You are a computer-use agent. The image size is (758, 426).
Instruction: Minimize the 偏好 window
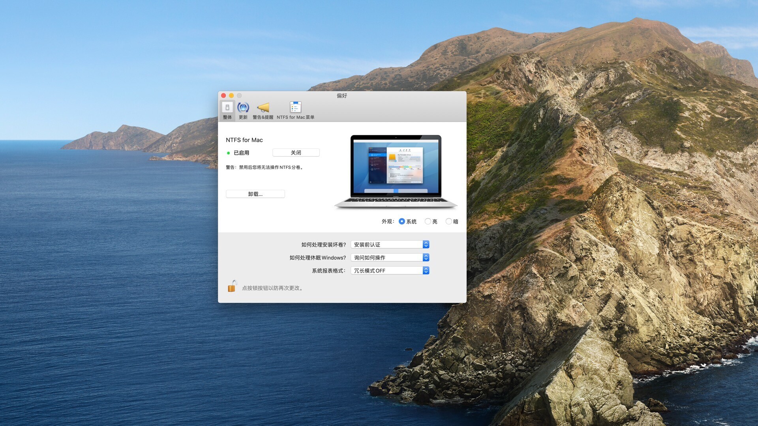coord(231,95)
